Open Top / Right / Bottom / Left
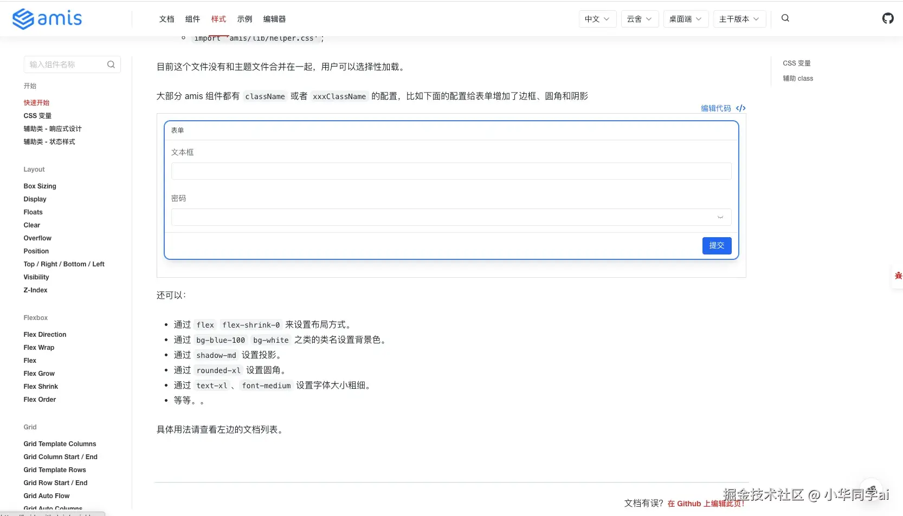Image resolution: width=903 pixels, height=516 pixels. pyautogui.click(x=64, y=264)
